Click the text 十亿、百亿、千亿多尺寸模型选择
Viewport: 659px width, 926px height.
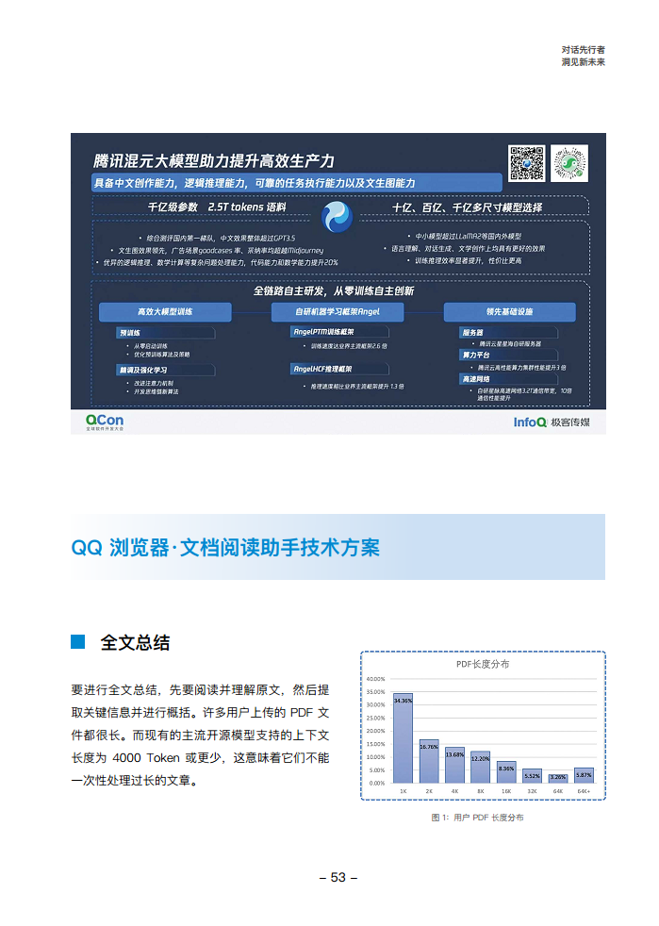467,207
